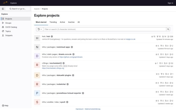Screen dimensions: 176x110
Task: Click globe icon next to prometheus-hcloud-exporter
Action: 83,93
